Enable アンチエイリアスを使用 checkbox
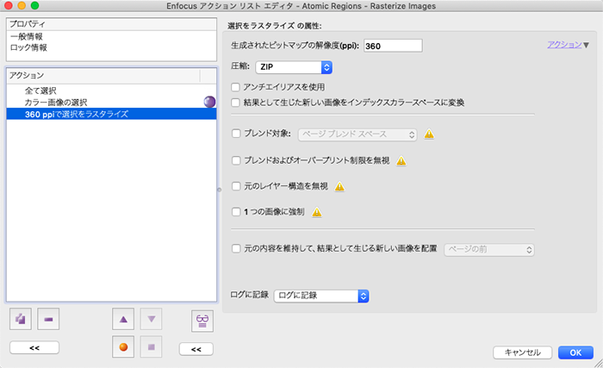The width and height of the screenshot is (603, 368). pyautogui.click(x=236, y=87)
